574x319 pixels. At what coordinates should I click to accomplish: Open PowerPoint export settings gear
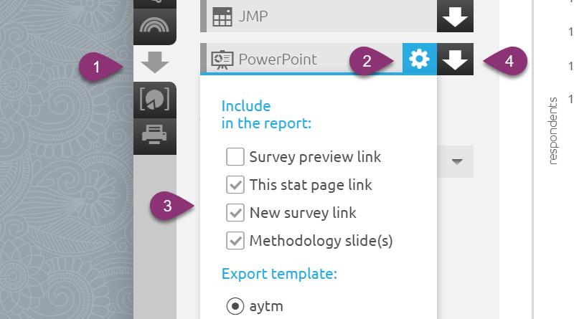point(420,60)
